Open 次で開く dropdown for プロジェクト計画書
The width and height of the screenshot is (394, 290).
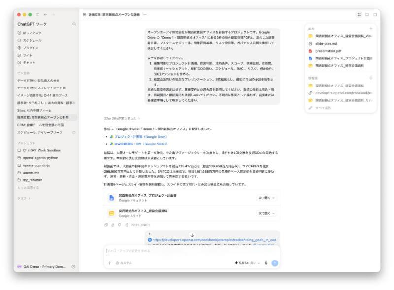[266, 198]
